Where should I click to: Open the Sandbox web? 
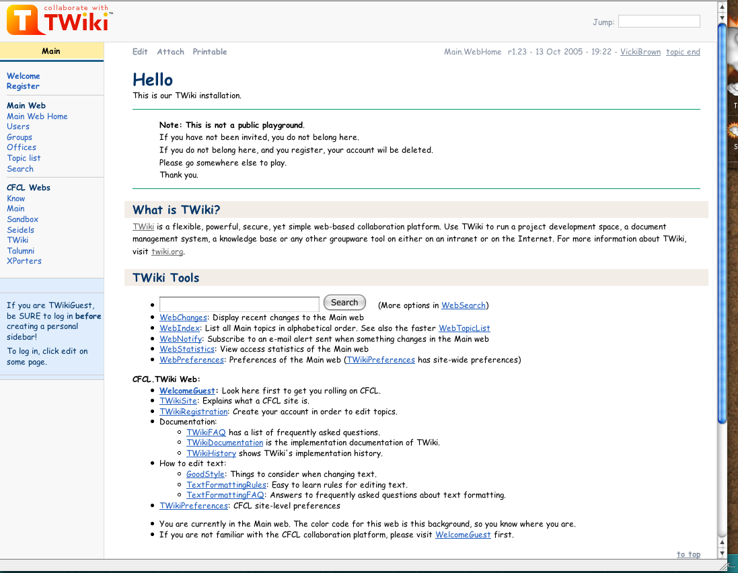click(22, 219)
